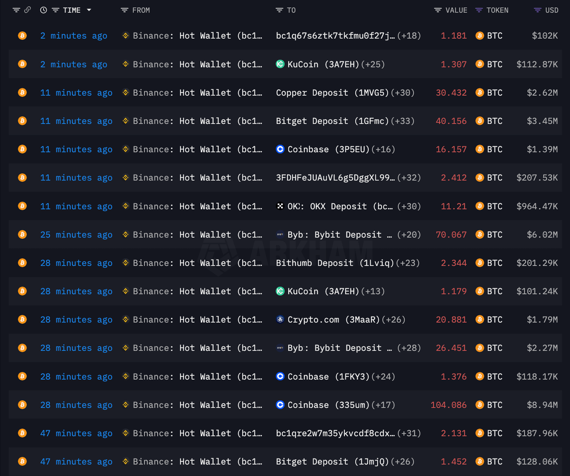Image resolution: width=570 pixels, height=476 pixels.
Task: Click the leading Bitcoin transaction icon in the $3.45M row
Action: [22, 121]
